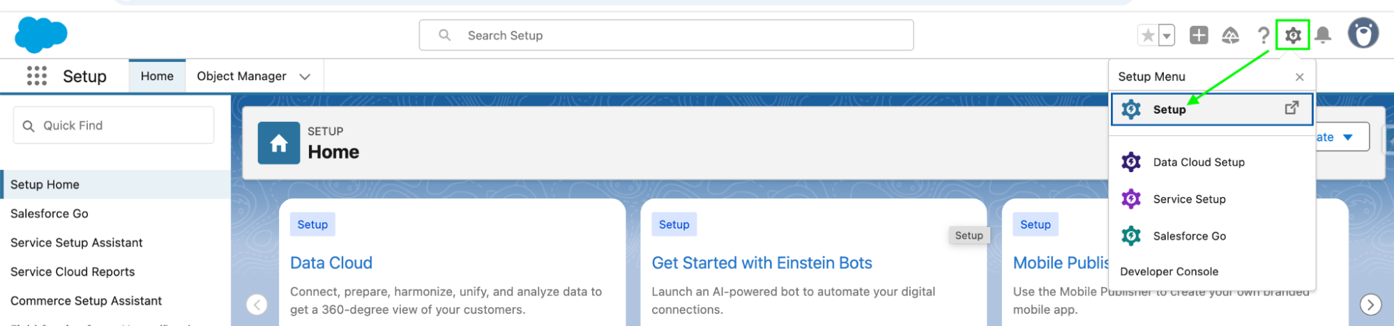
Task: Select Developer Console from Setup Menu
Action: pyautogui.click(x=1169, y=272)
